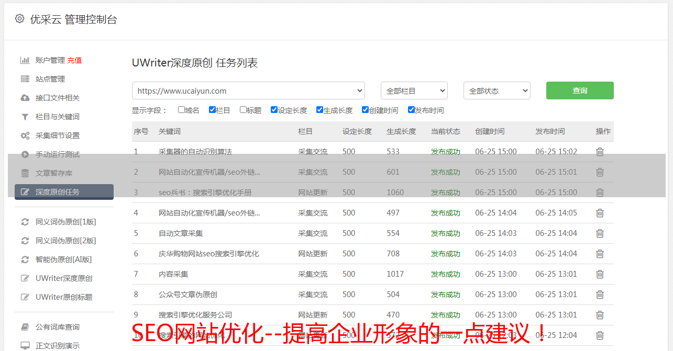Expand the 全部栏目 dropdown
673x351 pixels.
(x=414, y=90)
